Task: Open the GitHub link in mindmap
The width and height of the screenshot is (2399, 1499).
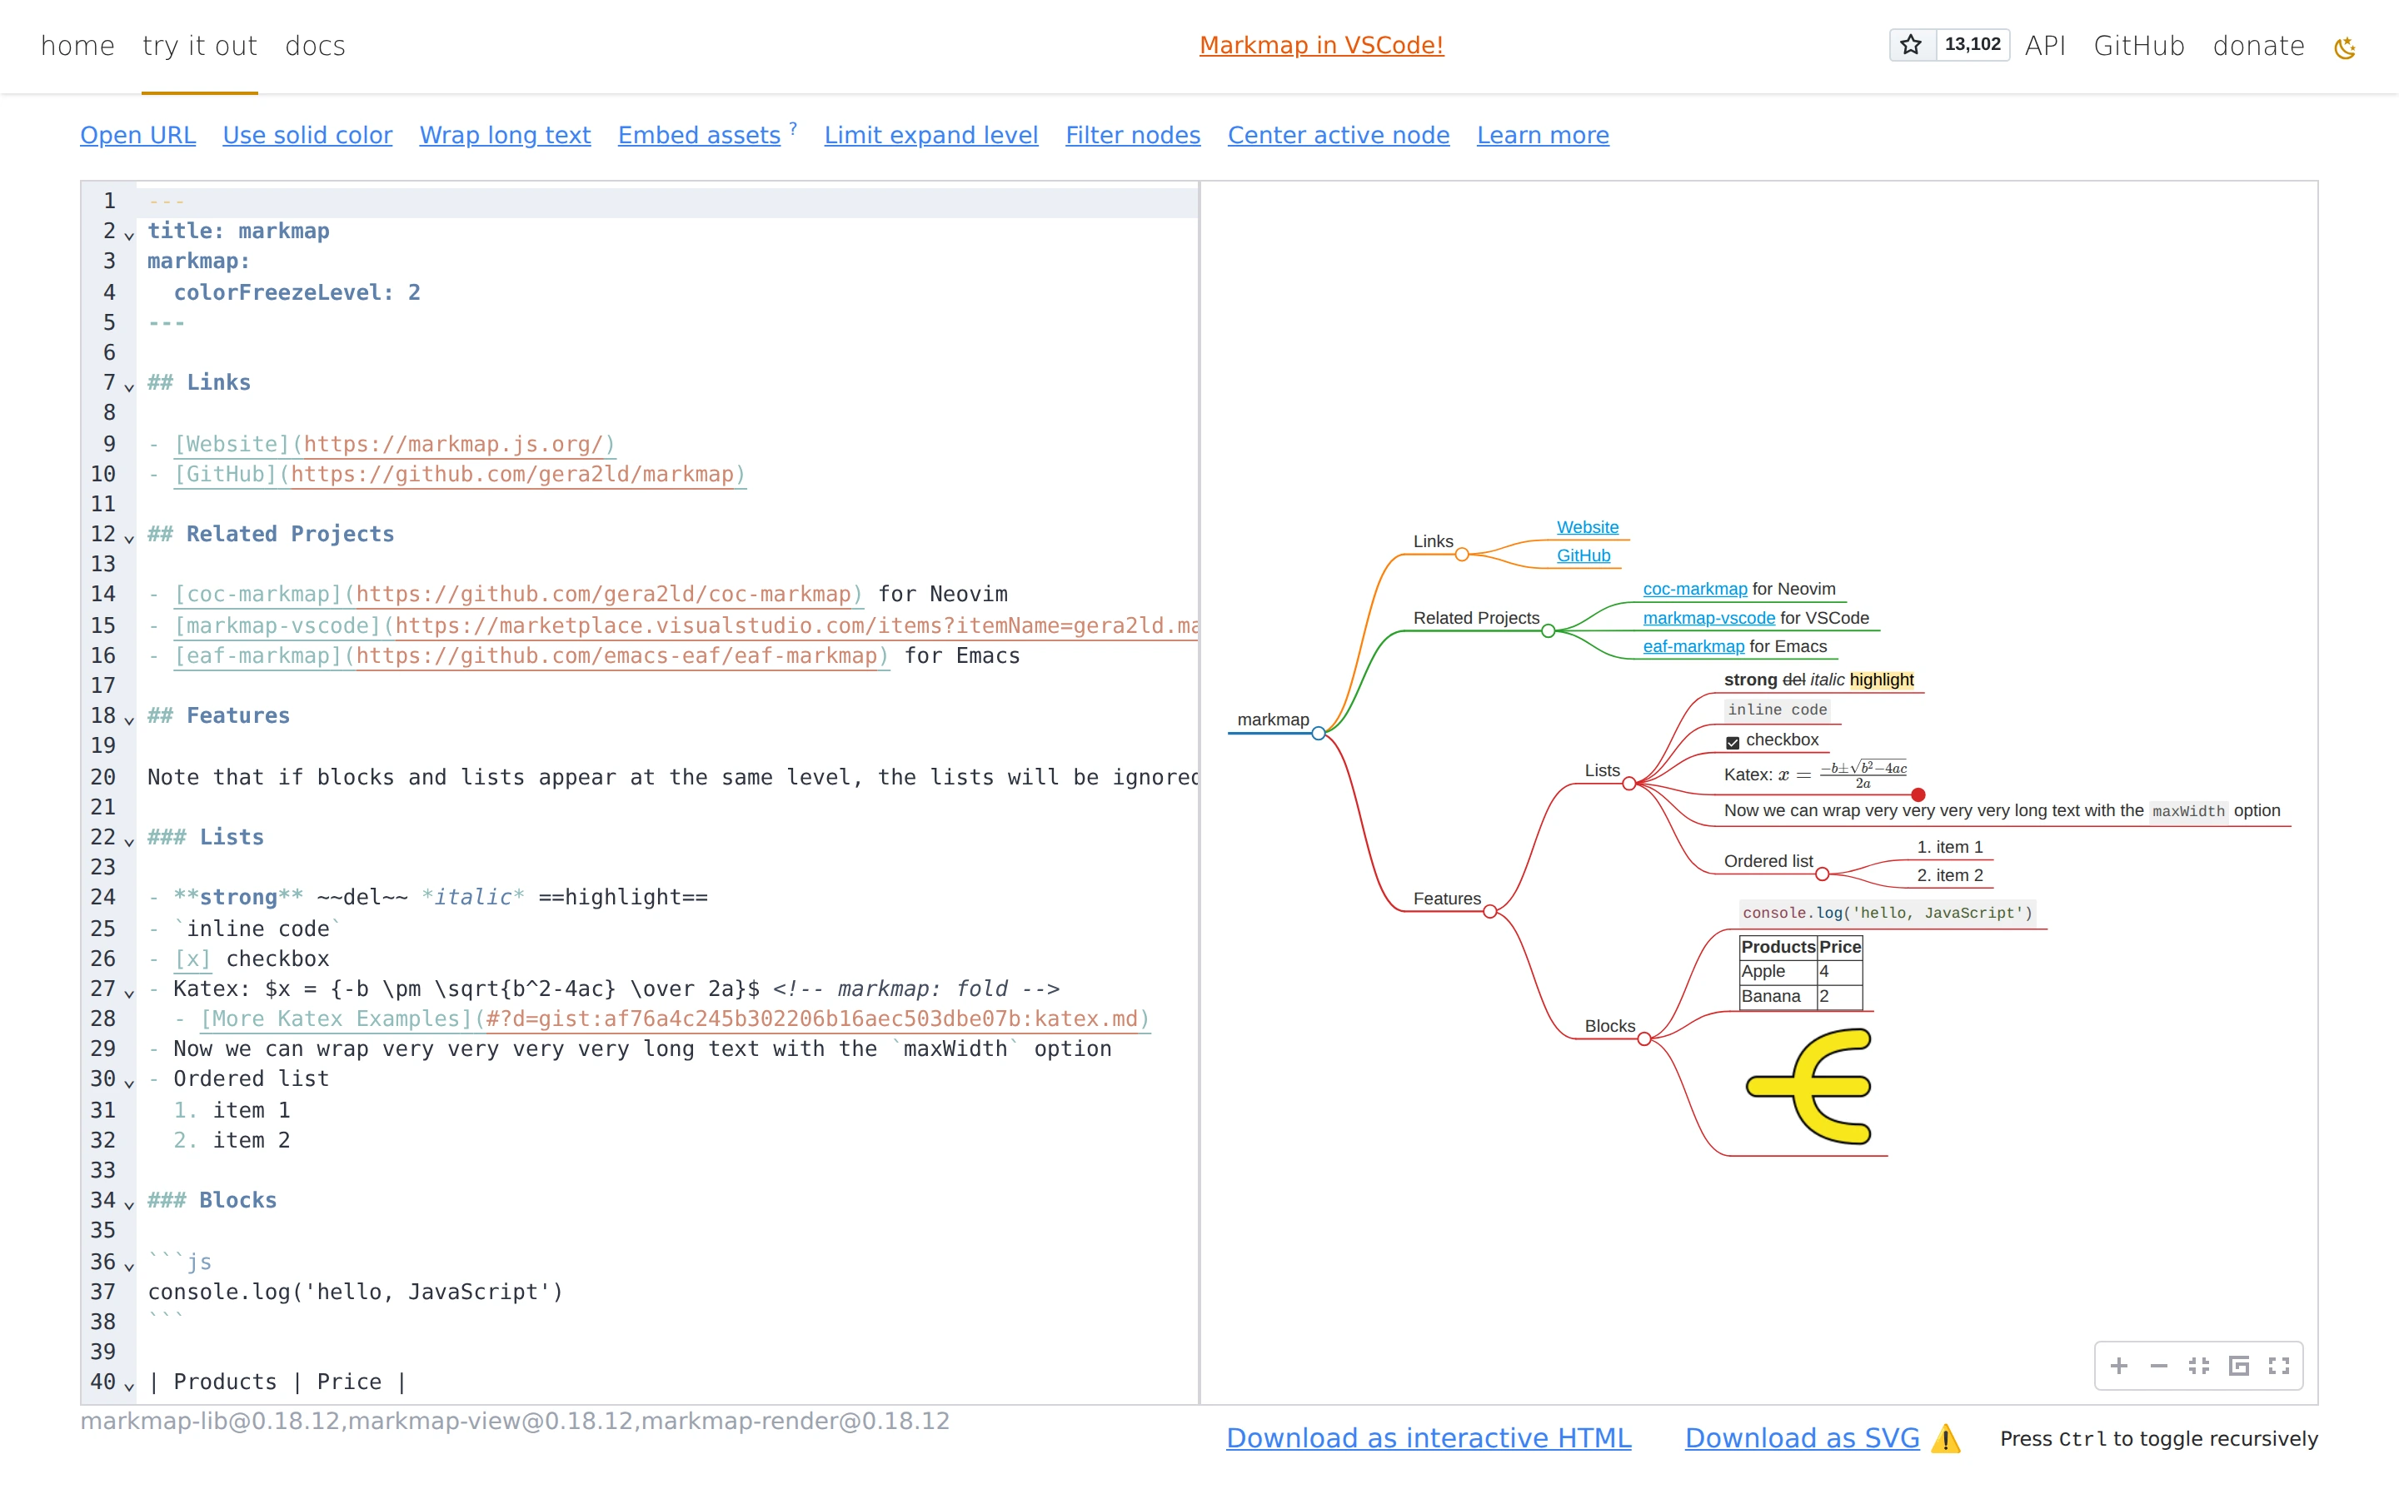Action: click(x=1584, y=555)
